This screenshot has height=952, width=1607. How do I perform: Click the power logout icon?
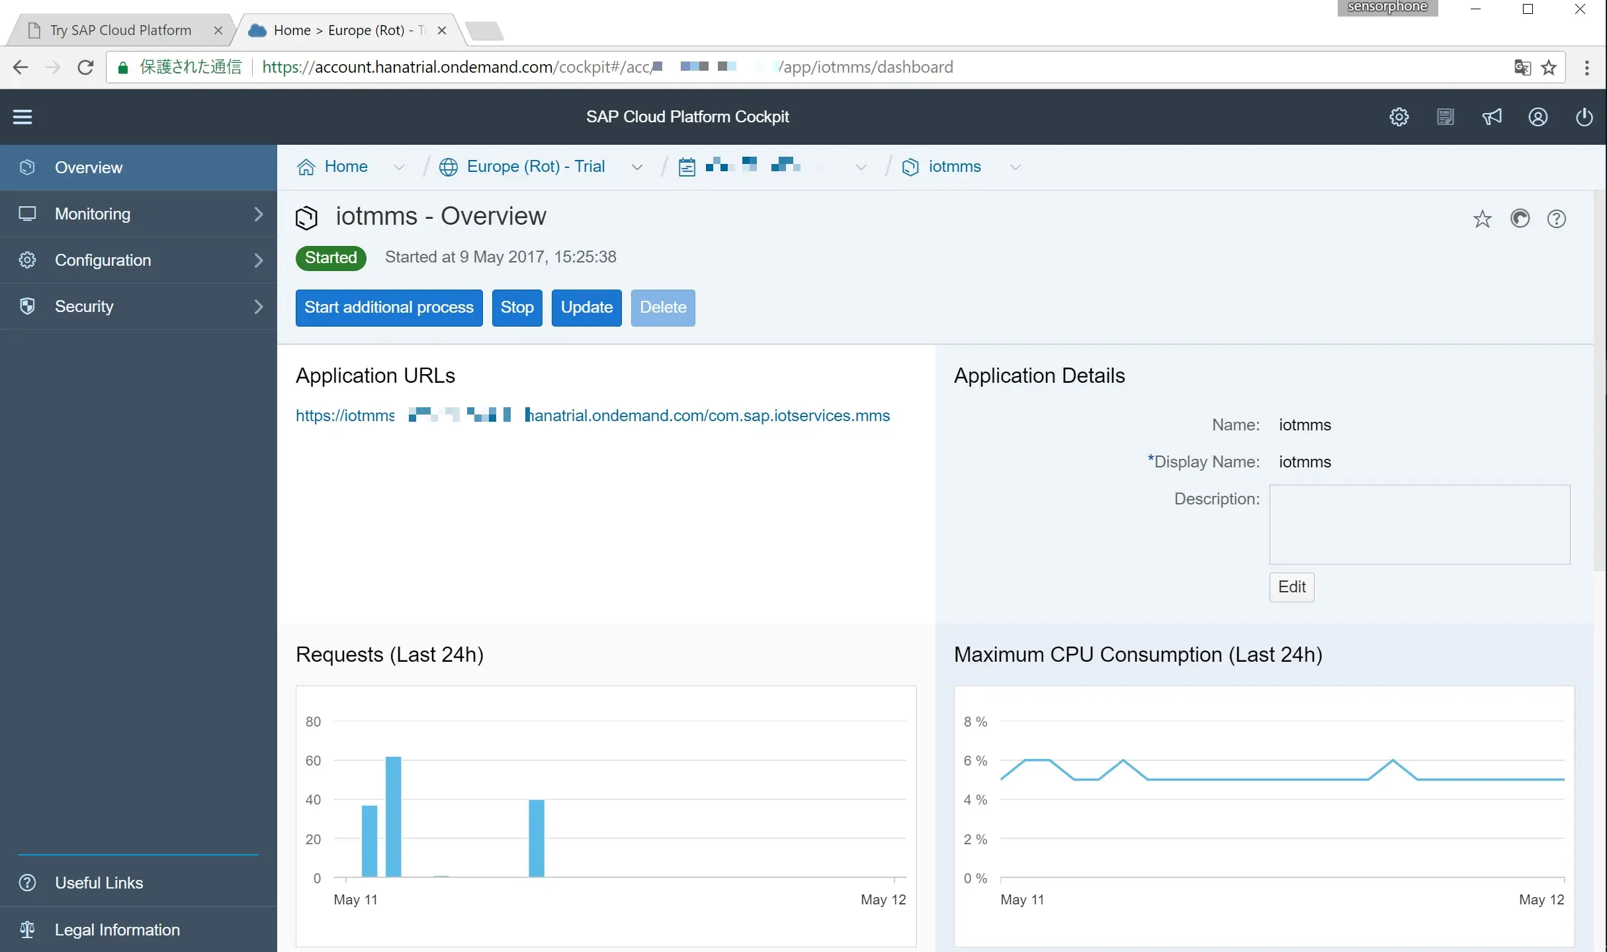tap(1584, 117)
